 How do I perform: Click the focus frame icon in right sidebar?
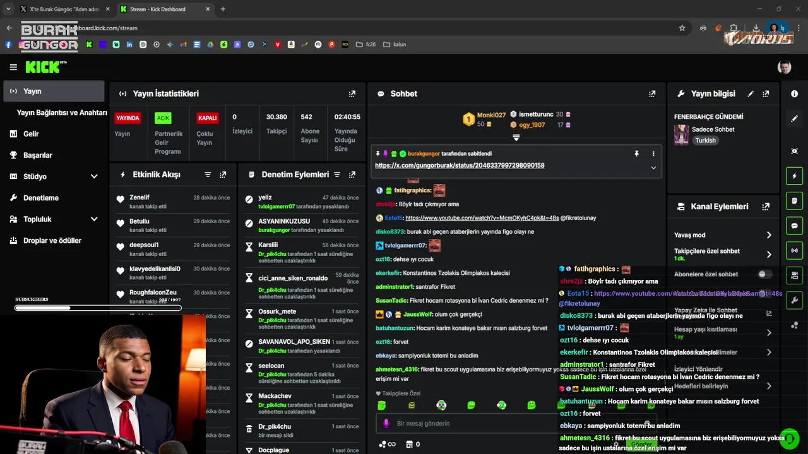point(794,151)
